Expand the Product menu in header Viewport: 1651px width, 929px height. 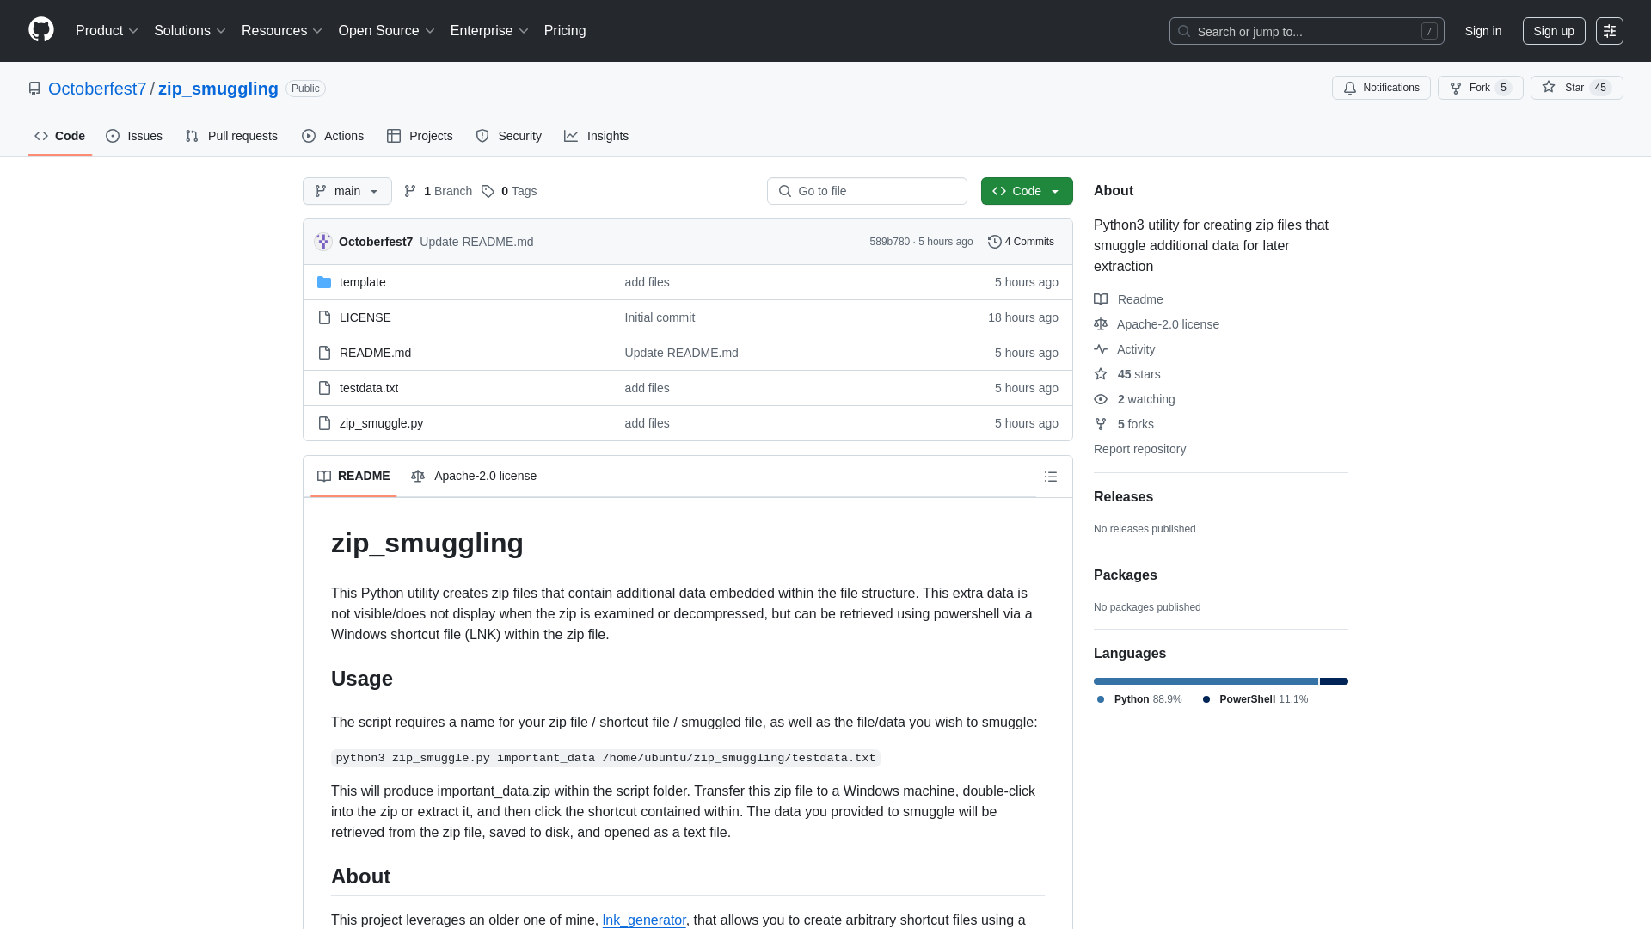point(107,31)
